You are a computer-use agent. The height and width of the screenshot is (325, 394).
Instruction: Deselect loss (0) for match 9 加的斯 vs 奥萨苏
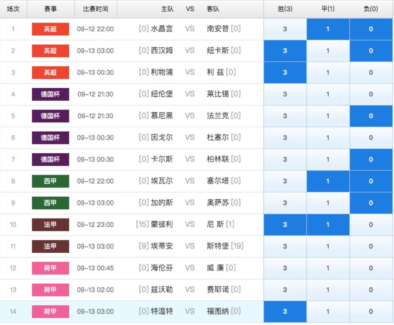point(371,203)
